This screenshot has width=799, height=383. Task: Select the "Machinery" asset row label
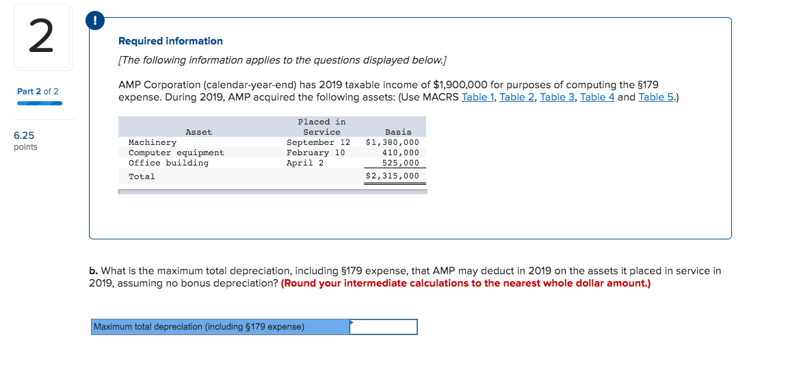[153, 143]
